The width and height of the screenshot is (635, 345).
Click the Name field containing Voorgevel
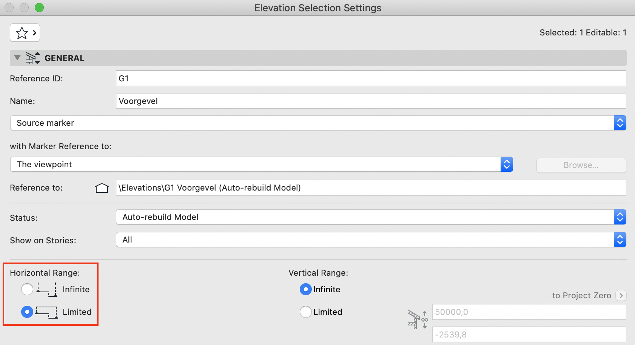click(x=371, y=101)
